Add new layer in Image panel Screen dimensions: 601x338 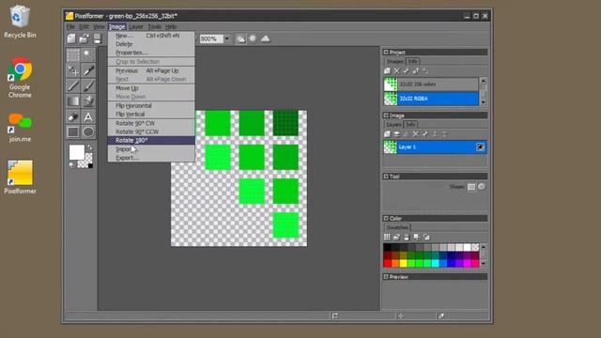tap(387, 133)
